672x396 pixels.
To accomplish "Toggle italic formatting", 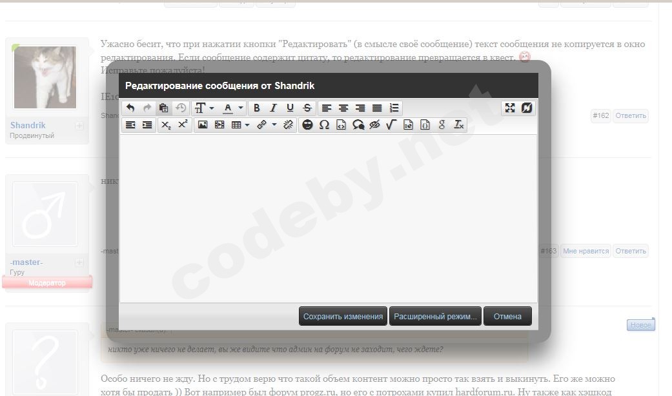I will pyautogui.click(x=273, y=108).
